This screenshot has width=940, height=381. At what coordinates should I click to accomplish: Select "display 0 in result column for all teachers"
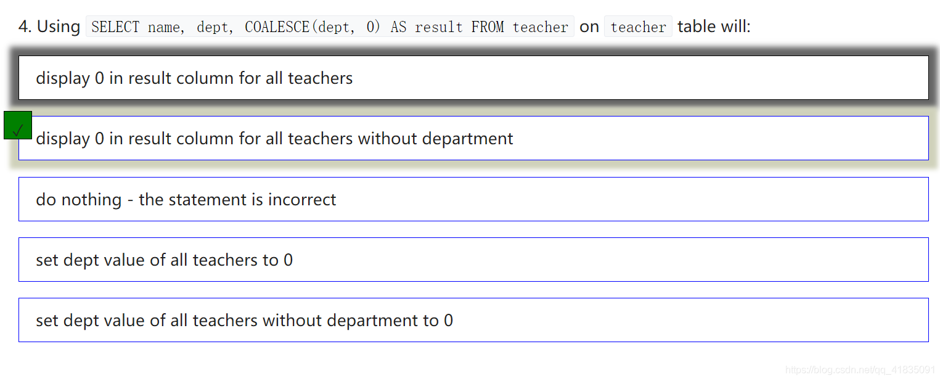[x=473, y=78]
